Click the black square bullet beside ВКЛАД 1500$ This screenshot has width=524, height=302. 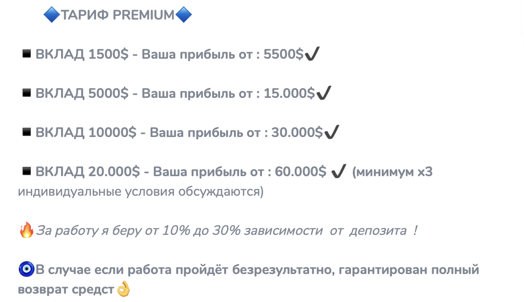click(x=27, y=54)
